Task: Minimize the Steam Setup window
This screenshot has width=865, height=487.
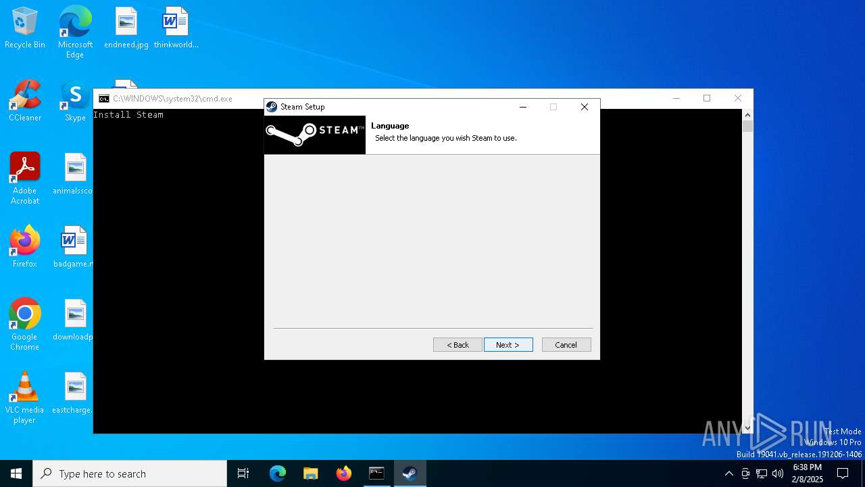Action: tap(522, 107)
